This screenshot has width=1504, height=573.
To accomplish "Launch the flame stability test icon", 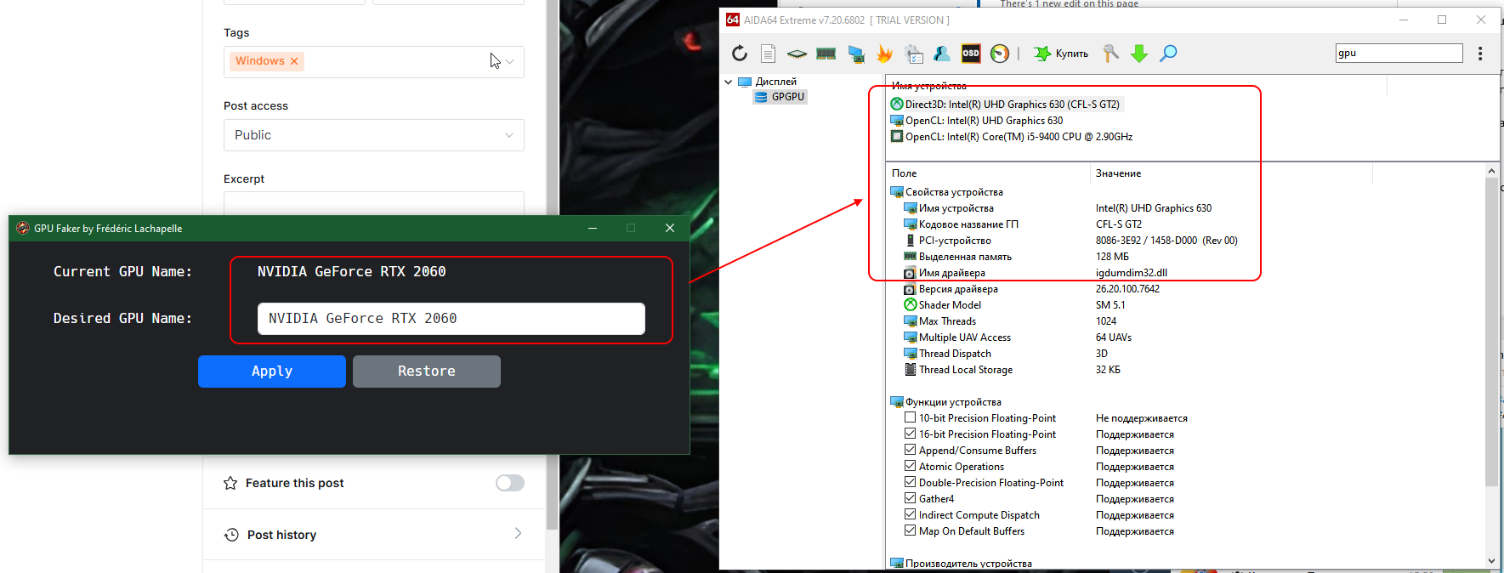I will 884,54.
